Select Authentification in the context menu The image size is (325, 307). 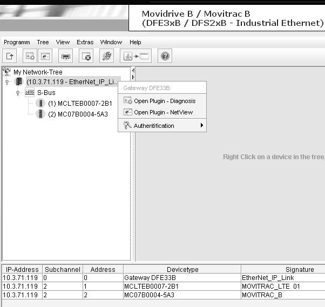[162, 126]
